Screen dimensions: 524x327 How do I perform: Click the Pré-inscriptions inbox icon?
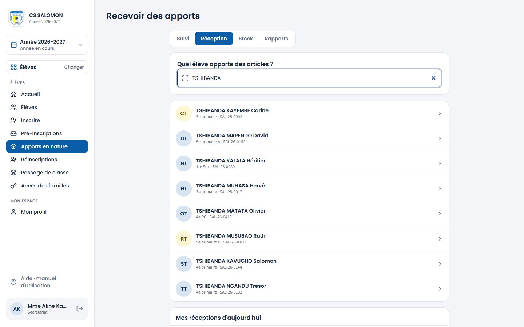[x=13, y=133]
